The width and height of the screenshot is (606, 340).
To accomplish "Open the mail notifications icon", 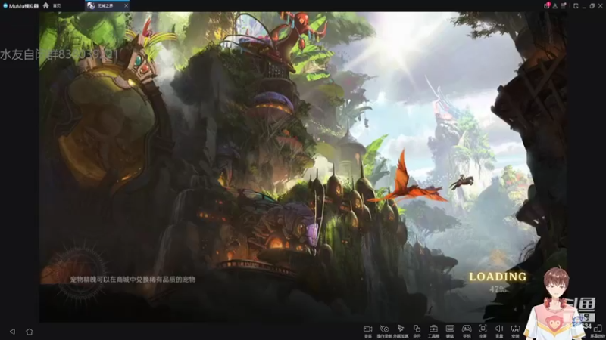I will click(x=546, y=6).
